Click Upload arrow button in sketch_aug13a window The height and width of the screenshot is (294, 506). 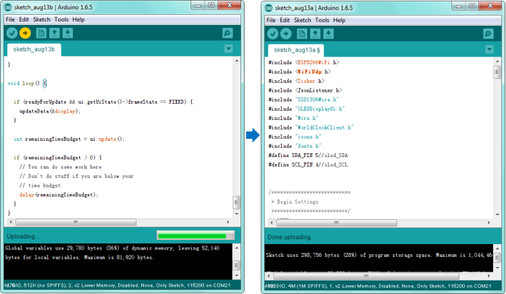pos(286,34)
